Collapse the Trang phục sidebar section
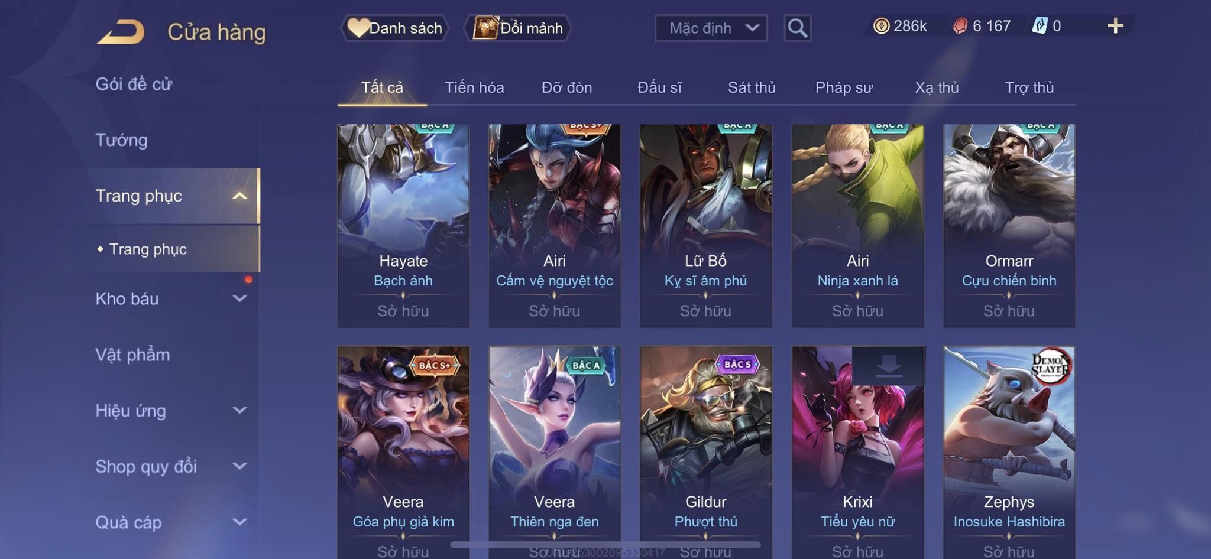 pyautogui.click(x=239, y=196)
